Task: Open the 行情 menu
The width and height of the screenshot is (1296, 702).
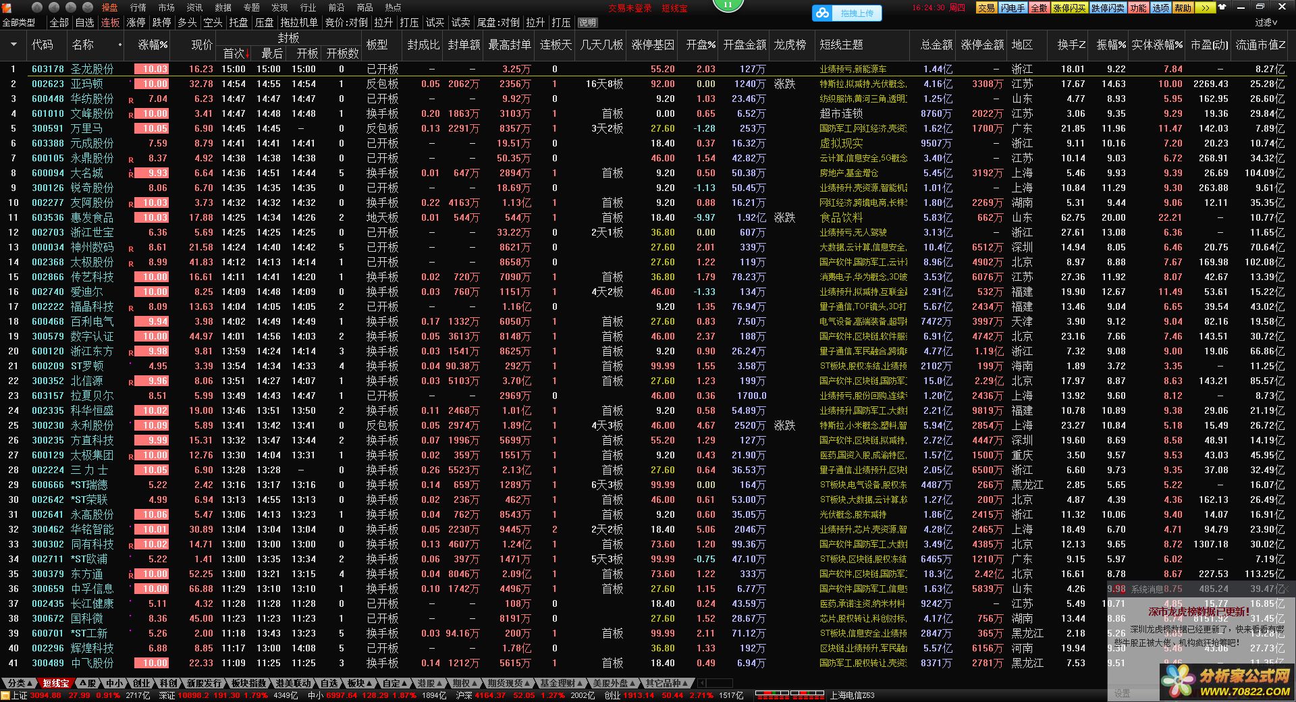Action: click(x=138, y=7)
